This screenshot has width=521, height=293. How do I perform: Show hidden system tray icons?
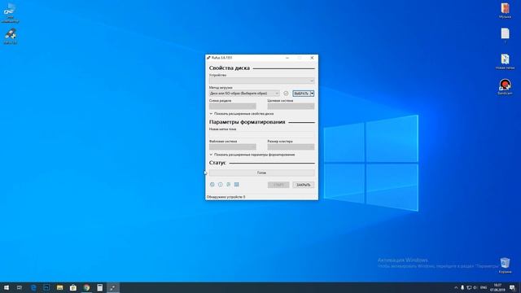point(456,287)
